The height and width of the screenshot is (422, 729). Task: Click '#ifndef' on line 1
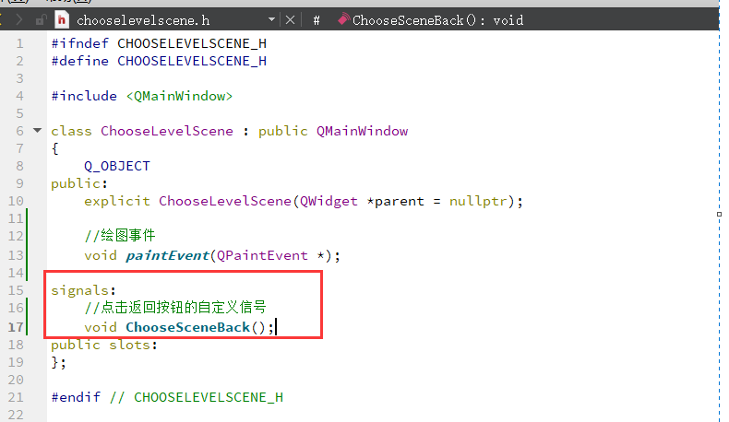point(80,43)
